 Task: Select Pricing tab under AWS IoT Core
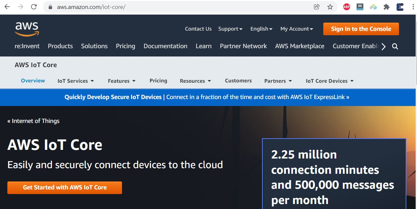pos(158,80)
